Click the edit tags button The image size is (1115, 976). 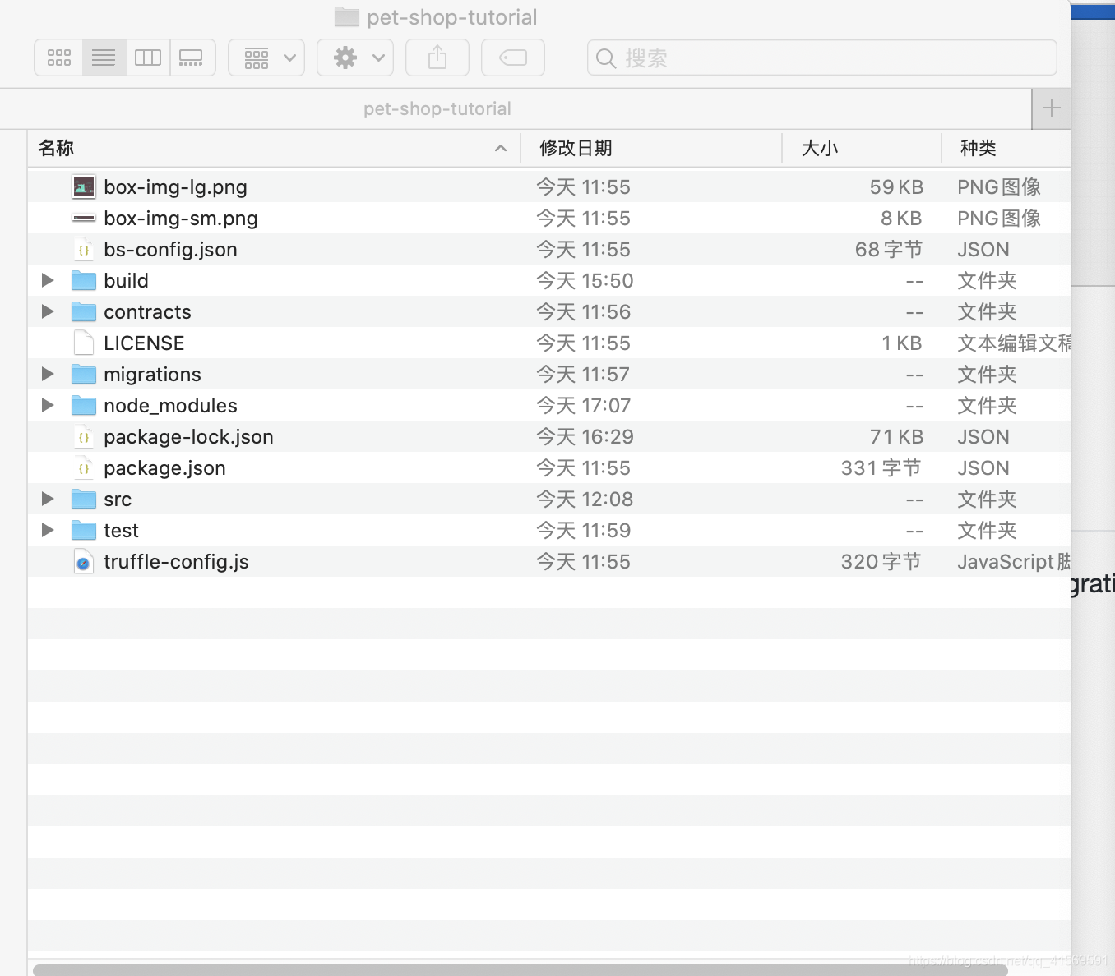[x=513, y=58]
